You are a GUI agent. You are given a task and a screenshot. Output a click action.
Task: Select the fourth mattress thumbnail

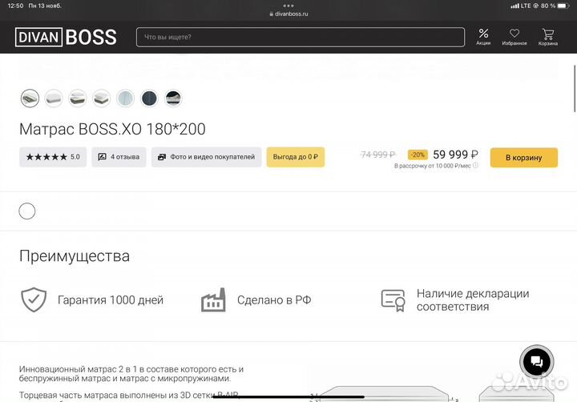(x=102, y=98)
